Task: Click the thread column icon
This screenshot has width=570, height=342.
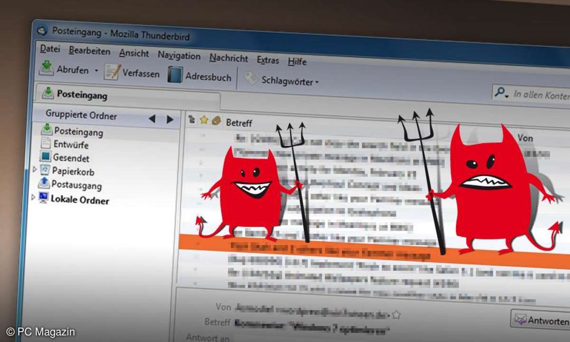Action: click(x=191, y=120)
